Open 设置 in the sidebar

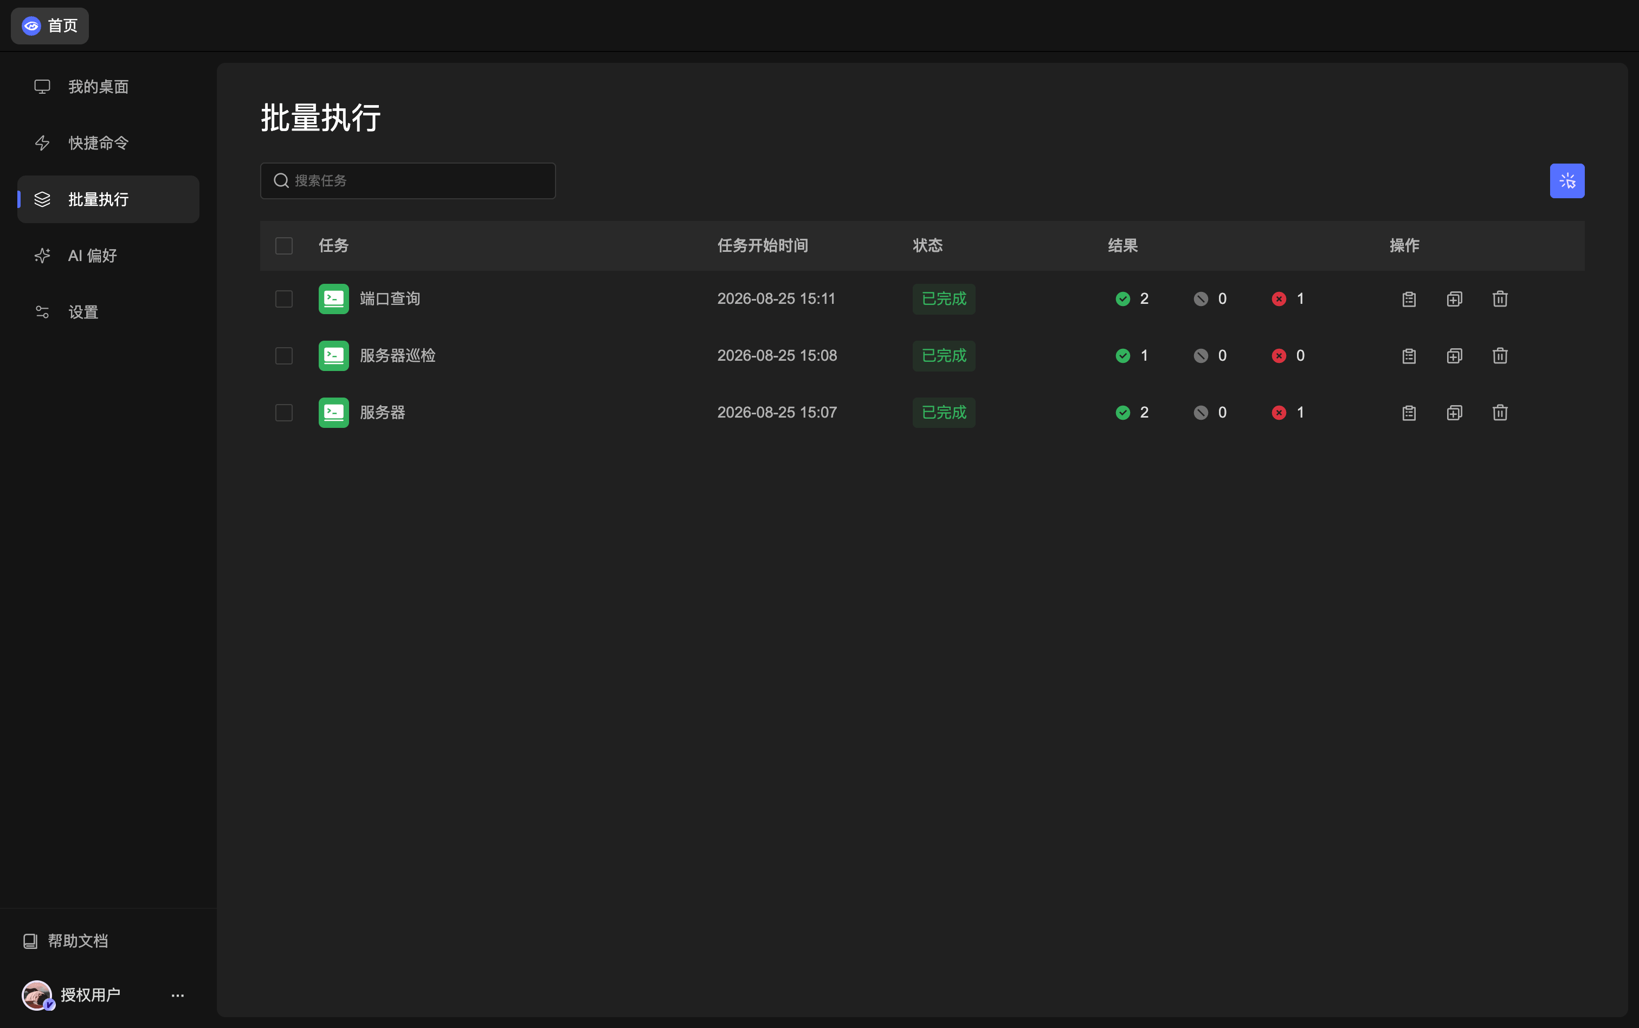108,312
